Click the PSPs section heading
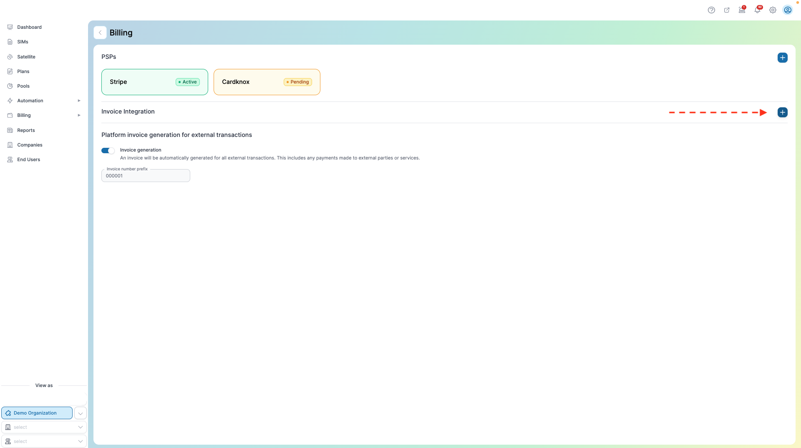 click(108, 57)
